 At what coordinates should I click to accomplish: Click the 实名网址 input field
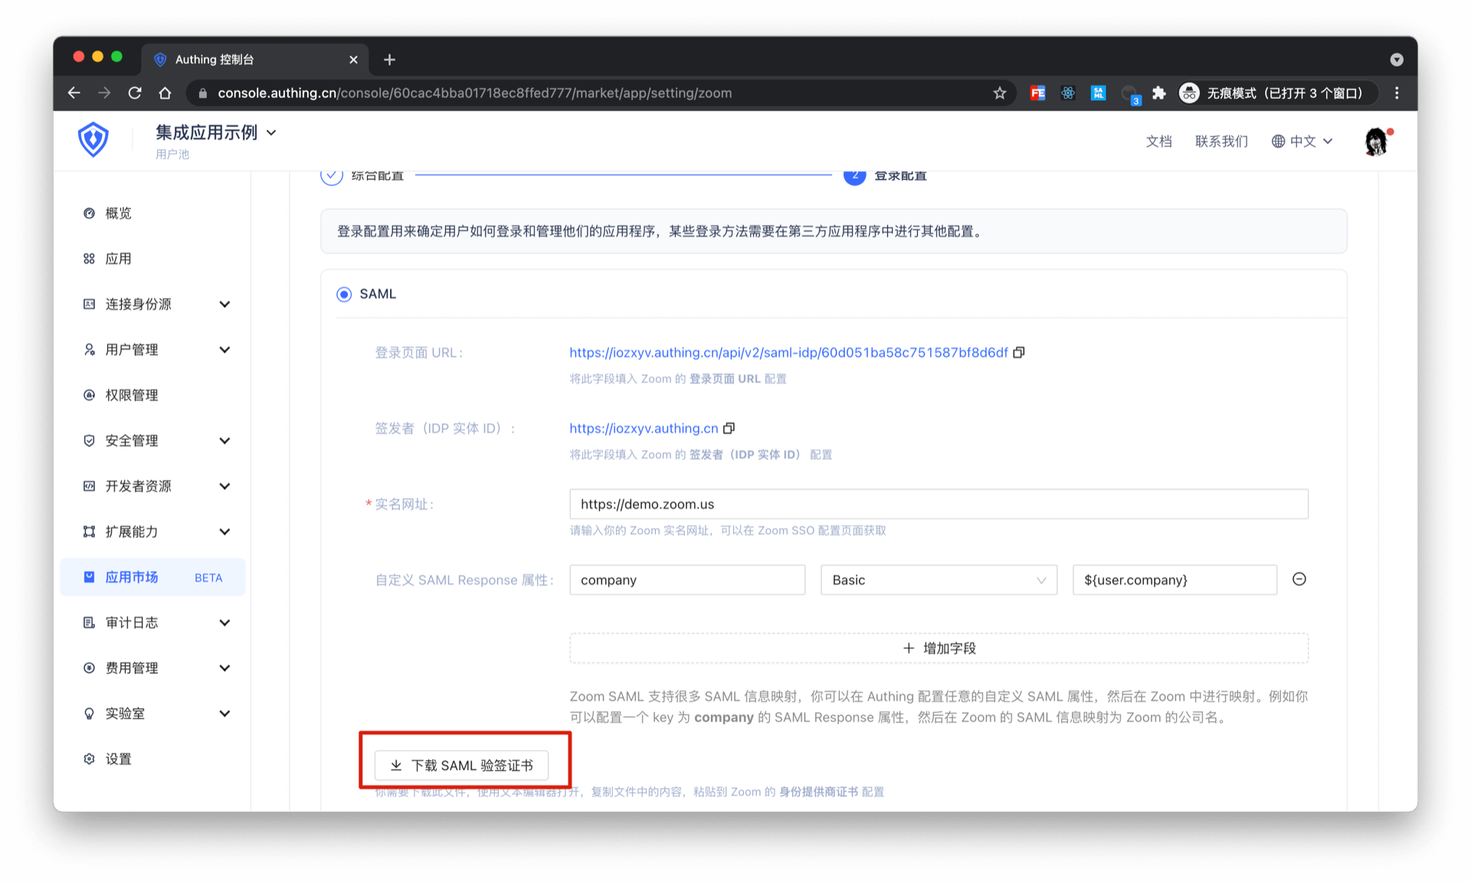938,504
